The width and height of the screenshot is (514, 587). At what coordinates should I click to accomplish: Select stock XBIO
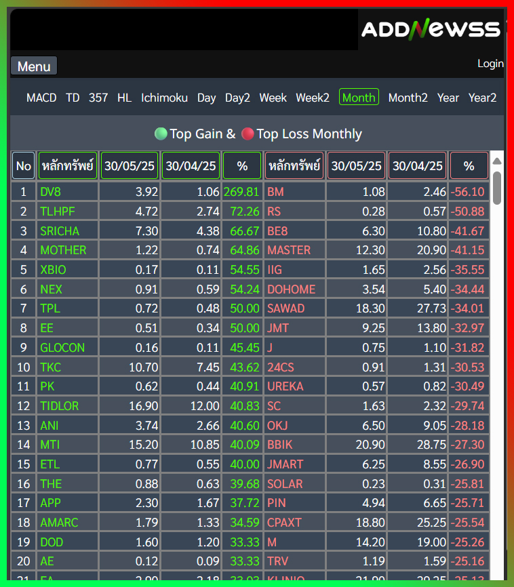pyautogui.click(x=53, y=270)
